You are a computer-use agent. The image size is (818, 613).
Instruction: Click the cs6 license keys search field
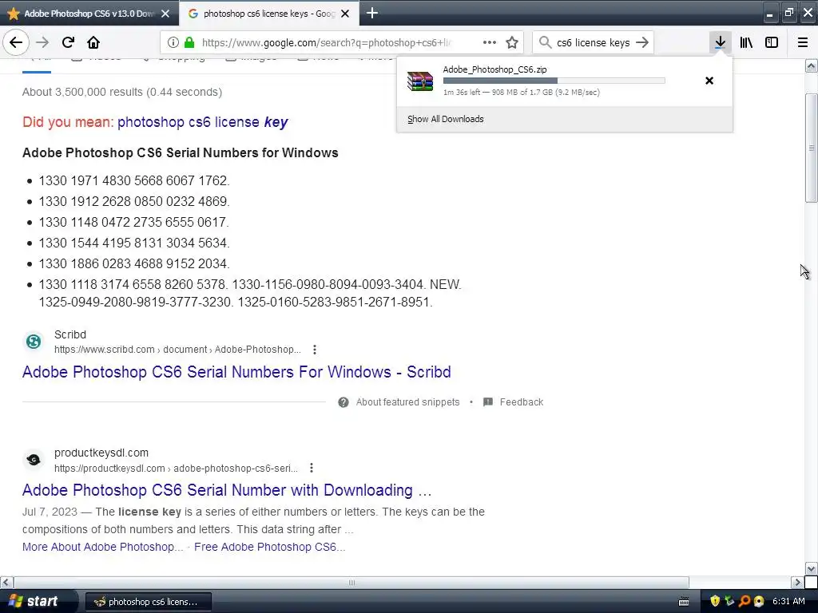(594, 42)
